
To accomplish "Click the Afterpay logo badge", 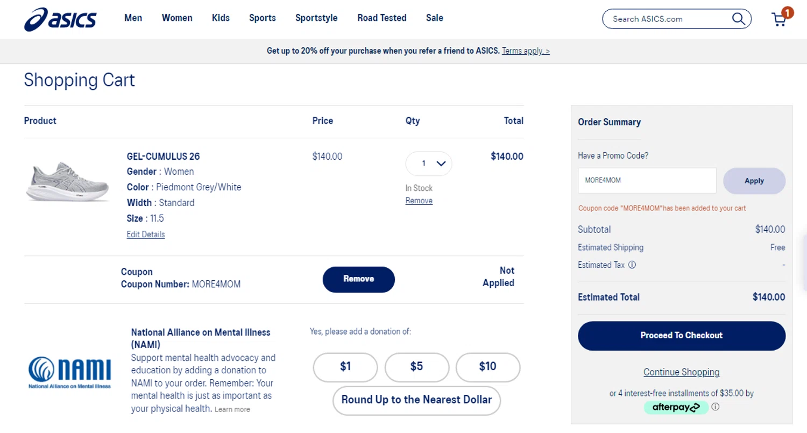I will [676, 407].
